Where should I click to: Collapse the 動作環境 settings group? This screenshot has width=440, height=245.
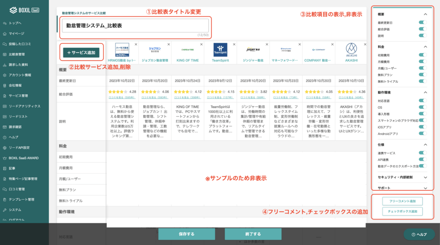[425, 92]
